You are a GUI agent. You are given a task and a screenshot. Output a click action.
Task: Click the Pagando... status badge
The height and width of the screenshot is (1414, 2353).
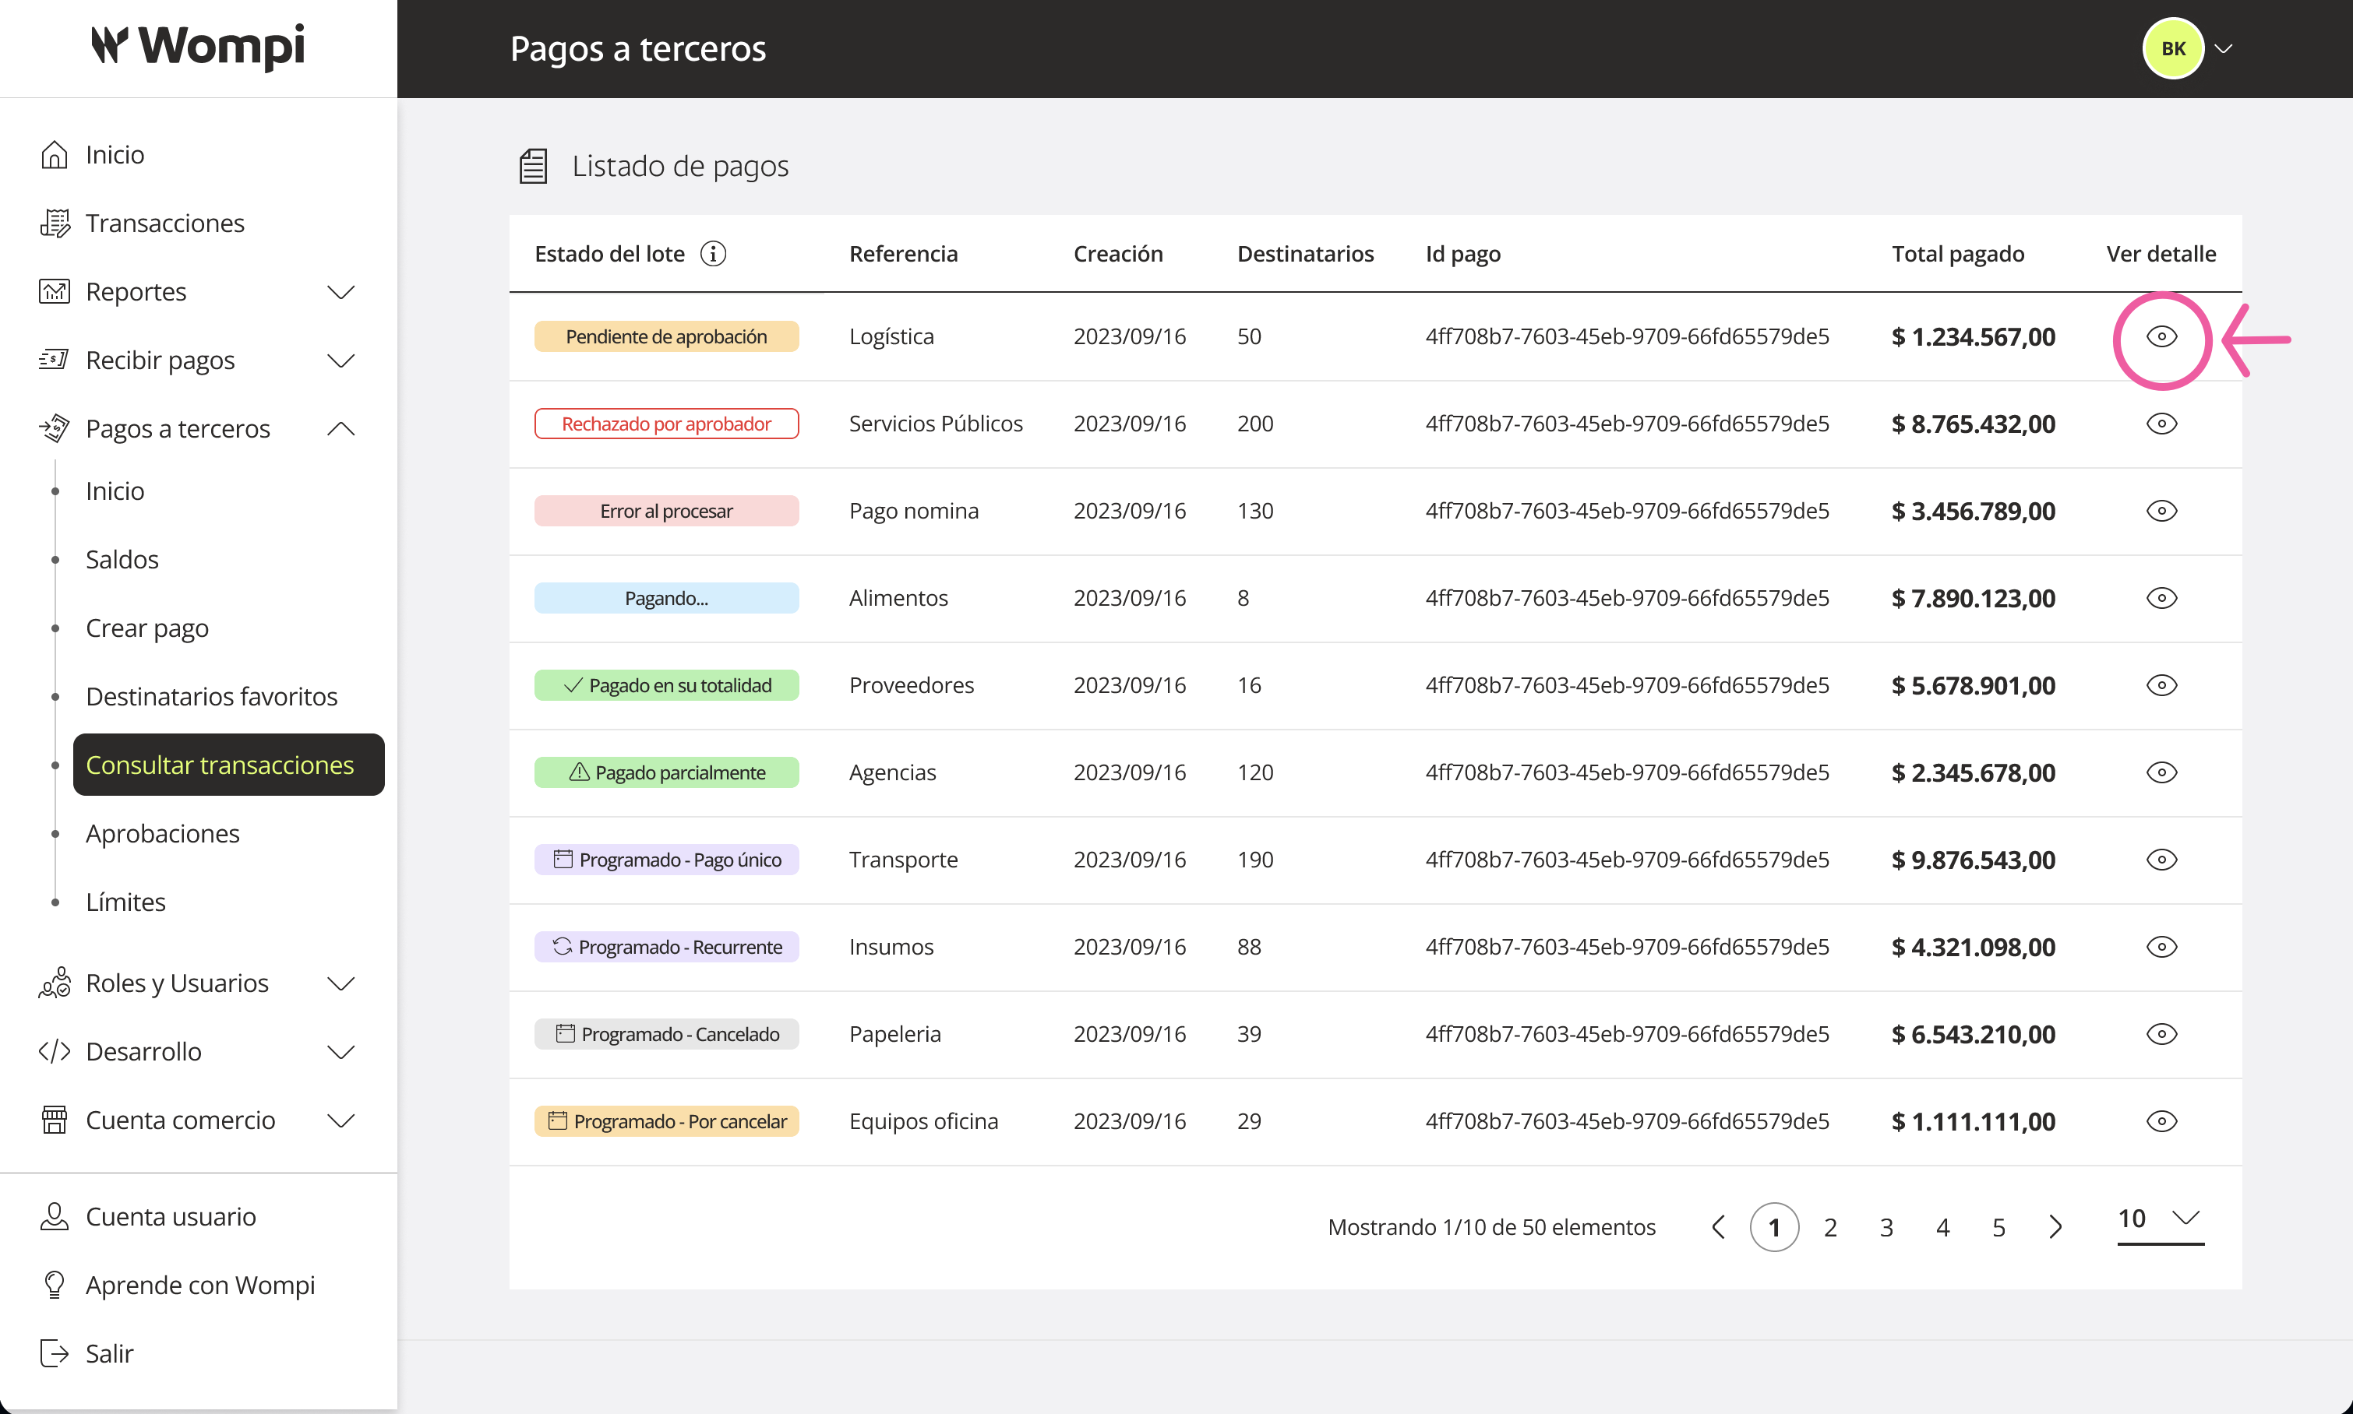pos(666,598)
